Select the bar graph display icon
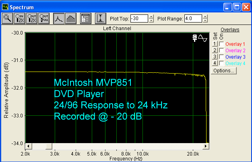Image resolution: width=252 pixels, height=162 pixels. coord(70,18)
